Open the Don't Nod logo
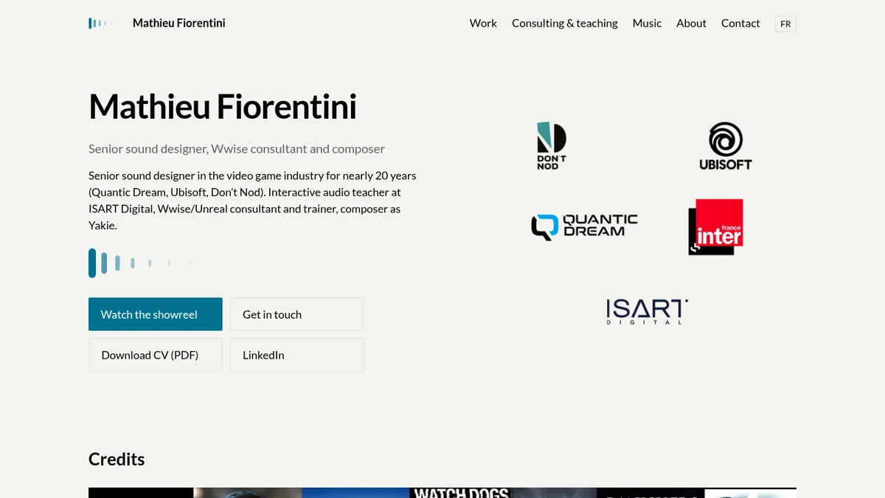885x498 pixels. point(552,146)
